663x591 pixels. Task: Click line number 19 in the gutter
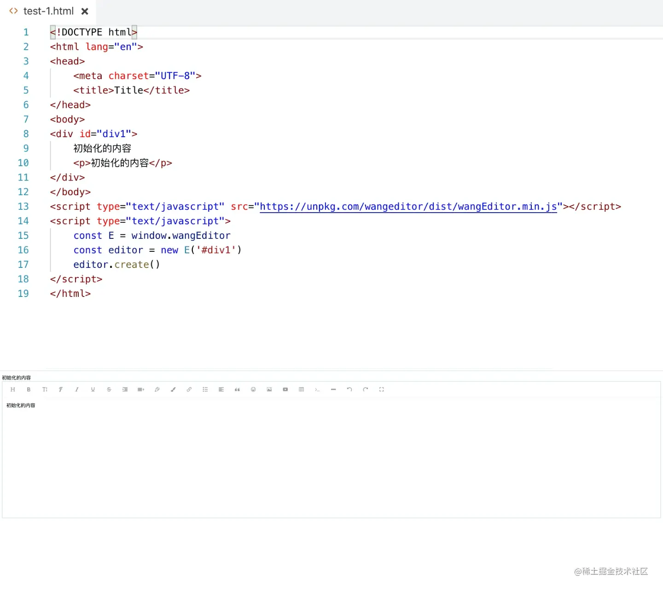[x=23, y=294]
